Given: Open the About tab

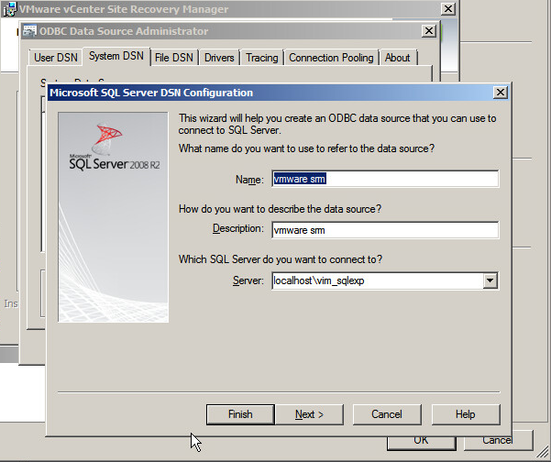Looking at the screenshot, I should pos(397,58).
